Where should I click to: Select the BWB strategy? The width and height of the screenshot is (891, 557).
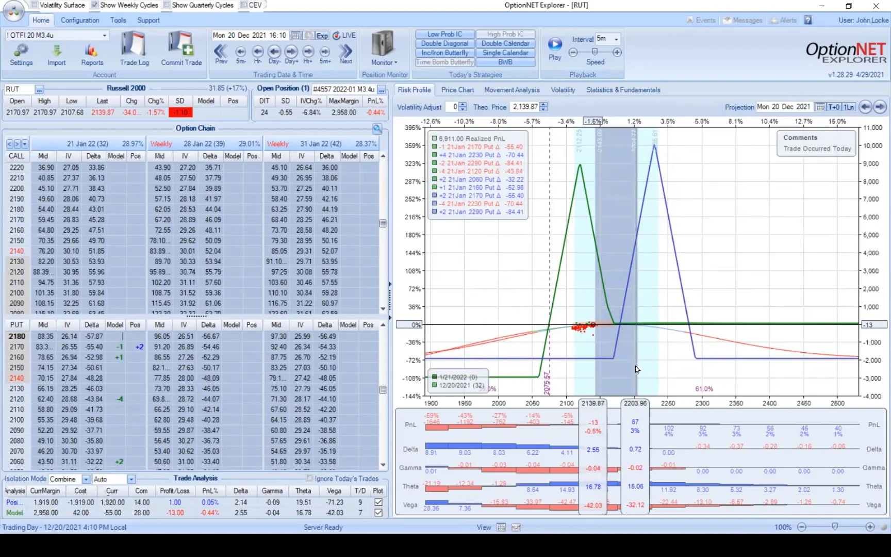[x=505, y=62]
